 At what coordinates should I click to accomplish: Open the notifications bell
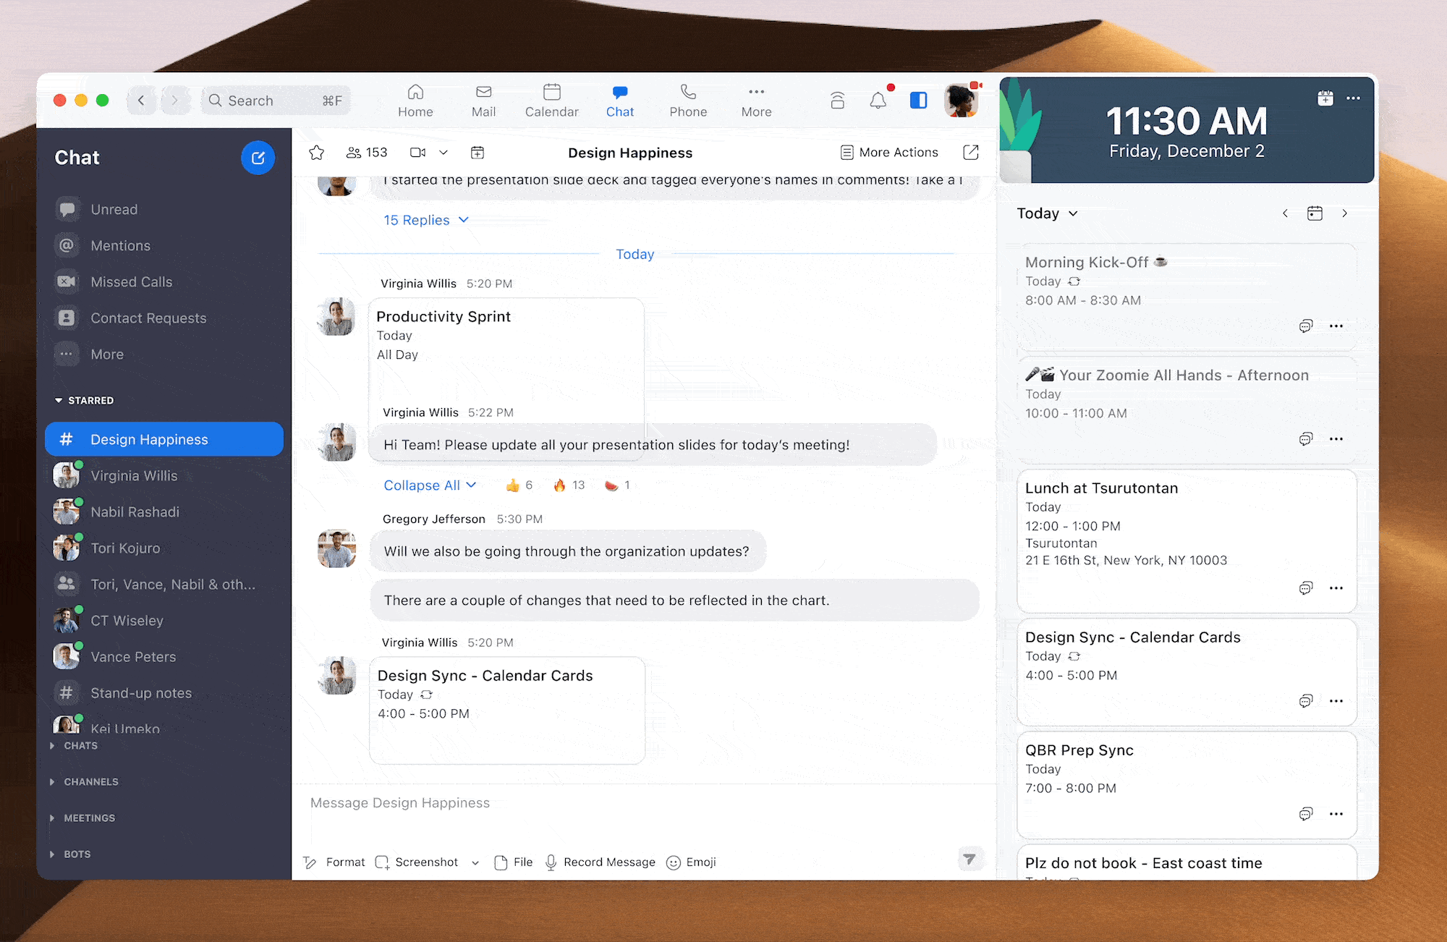(878, 101)
